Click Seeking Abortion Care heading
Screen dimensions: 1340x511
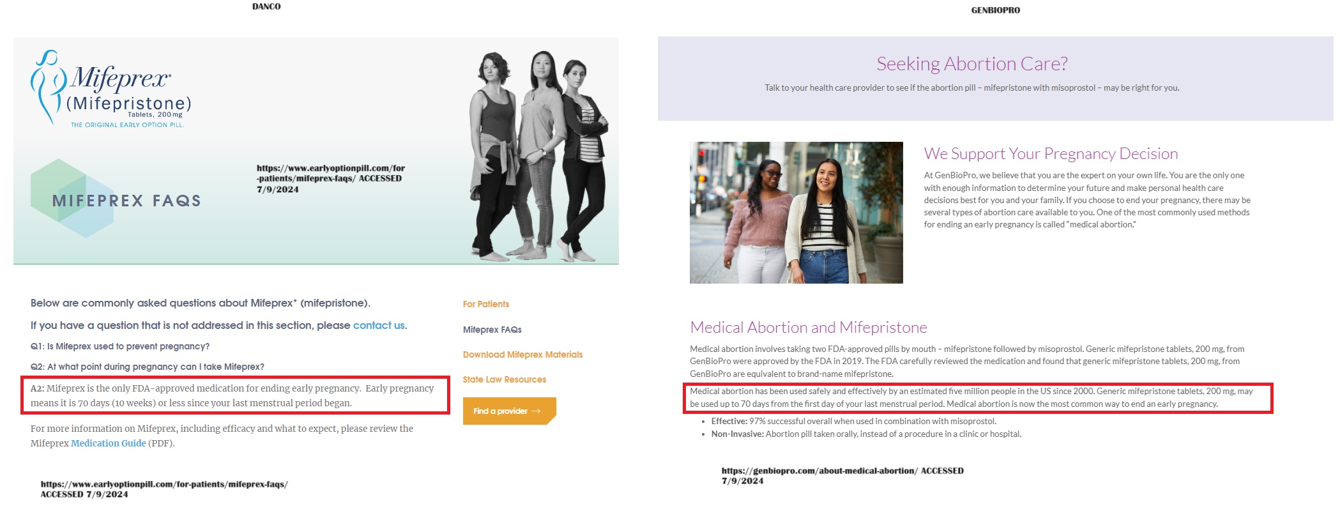[972, 64]
